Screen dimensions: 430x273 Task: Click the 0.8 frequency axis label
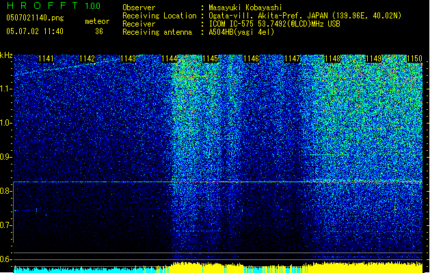pyautogui.click(x=6, y=191)
